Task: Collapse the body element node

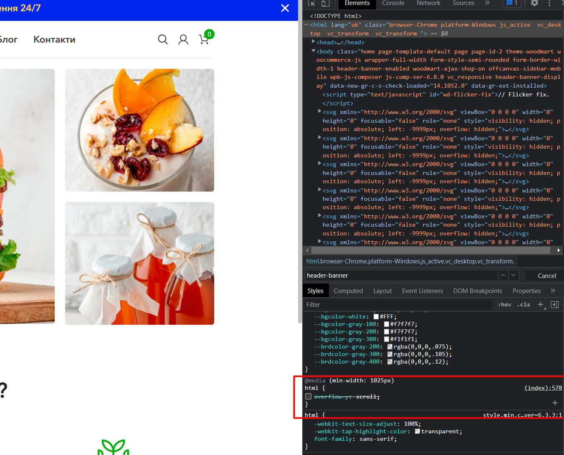Action: [314, 51]
